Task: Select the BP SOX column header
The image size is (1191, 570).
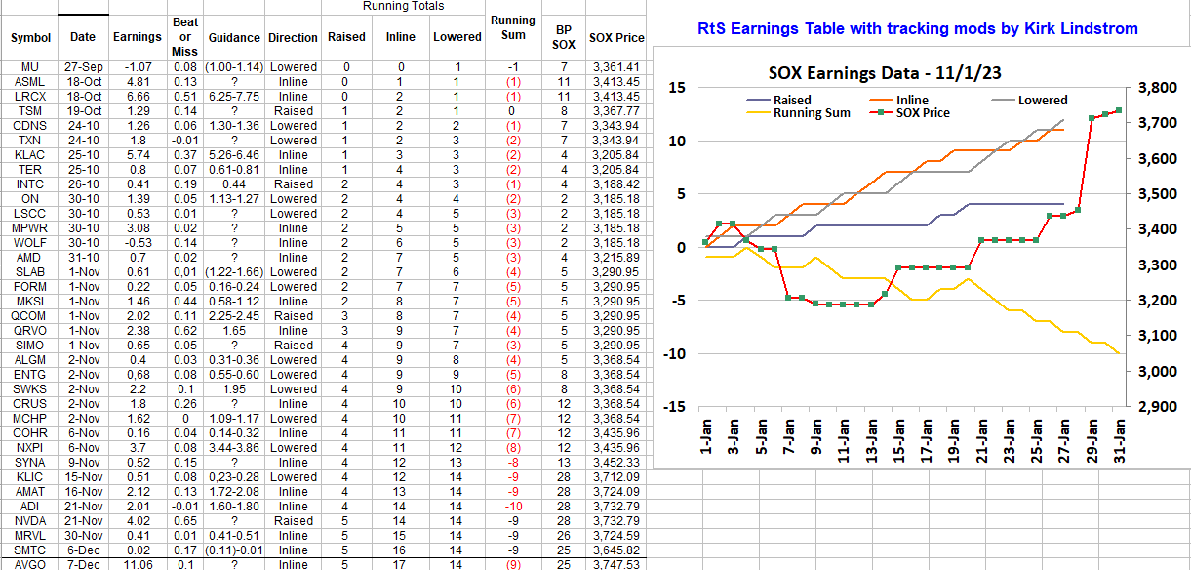Action: tap(563, 37)
